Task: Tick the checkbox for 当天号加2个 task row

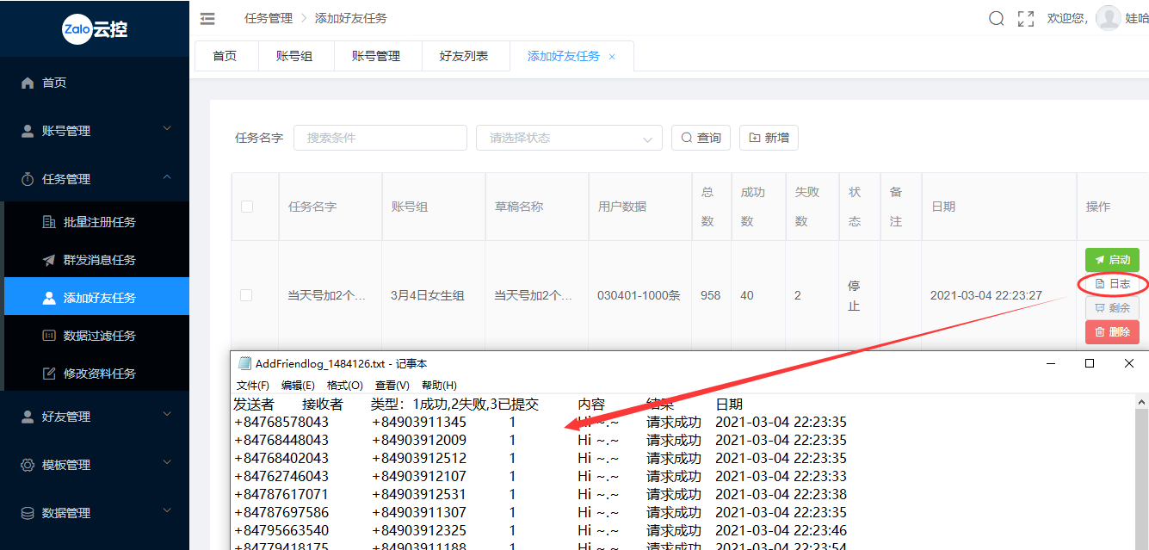Action: [x=247, y=295]
